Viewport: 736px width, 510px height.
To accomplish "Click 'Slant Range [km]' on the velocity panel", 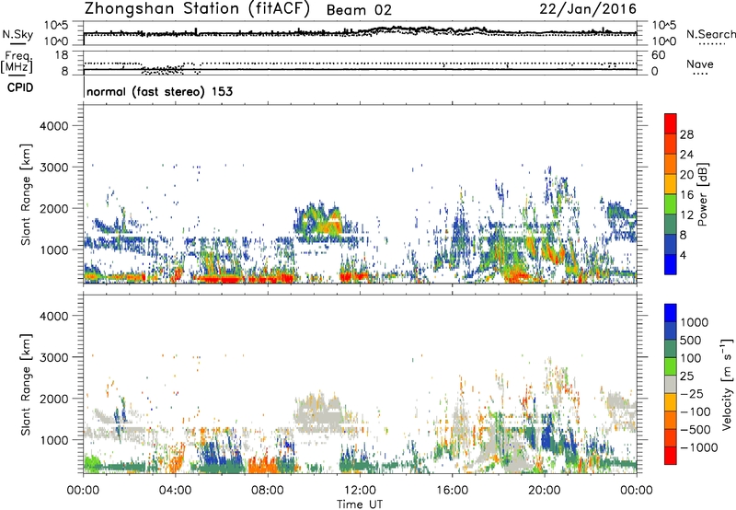I will pos(26,385).
